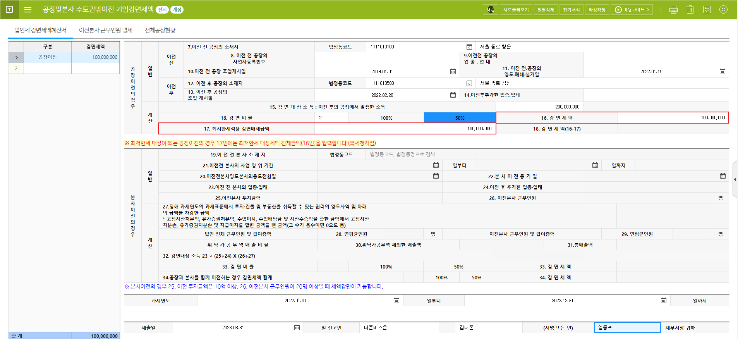The width and height of the screenshot is (738, 339).
Task: Select 공장이전 cell in 구분 column
Action: pyautogui.click(x=48, y=57)
